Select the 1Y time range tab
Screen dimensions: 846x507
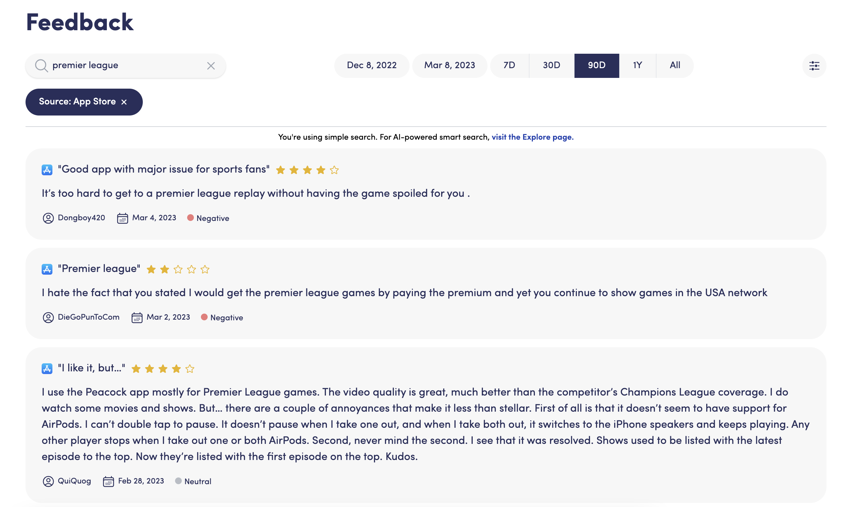pyautogui.click(x=637, y=65)
